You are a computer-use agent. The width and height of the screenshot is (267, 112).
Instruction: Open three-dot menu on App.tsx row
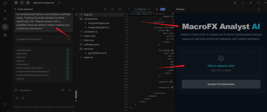pyautogui.click(x=122, y=15)
